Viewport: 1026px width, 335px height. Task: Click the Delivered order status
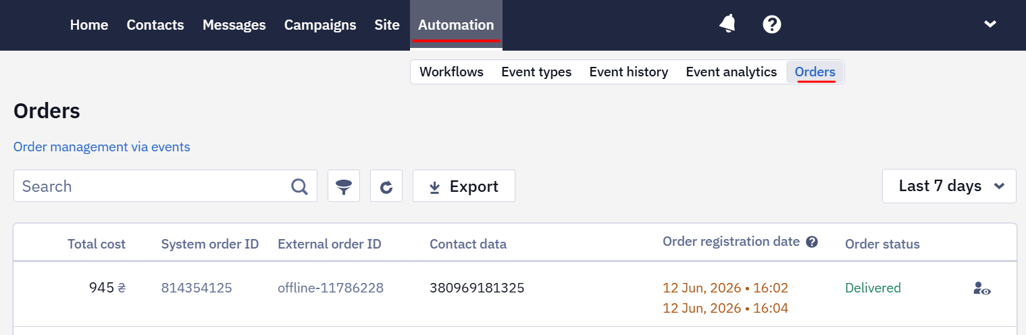point(873,288)
